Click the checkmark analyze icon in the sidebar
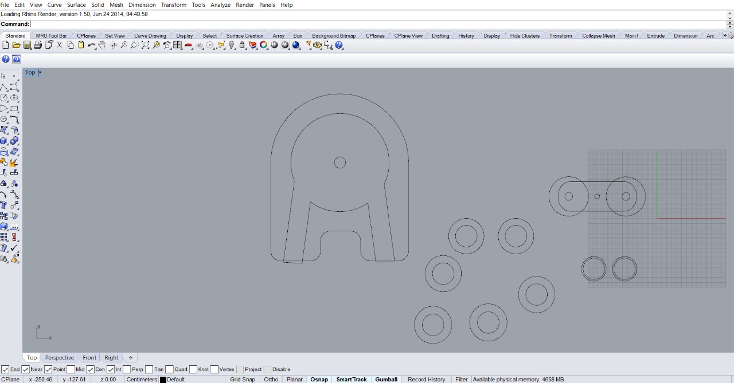This screenshot has width=734, height=383. pos(14,248)
